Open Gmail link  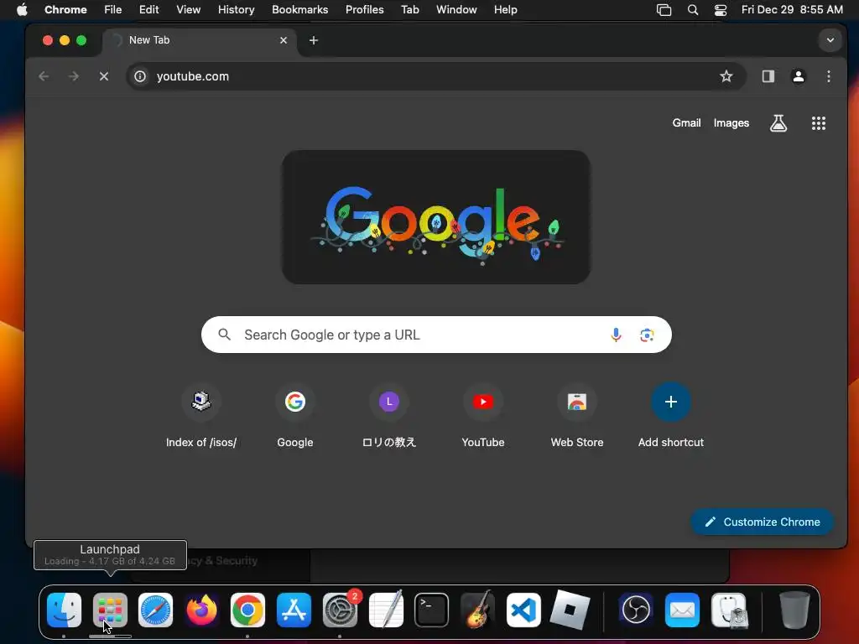point(686,123)
